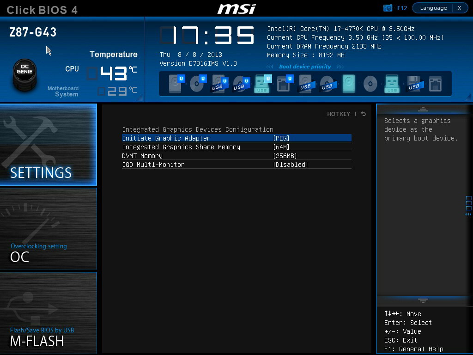This screenshot has width=473, height=355.
Task: Select the legacy USB optical disc boot device
Action: (x=328, y=84)
